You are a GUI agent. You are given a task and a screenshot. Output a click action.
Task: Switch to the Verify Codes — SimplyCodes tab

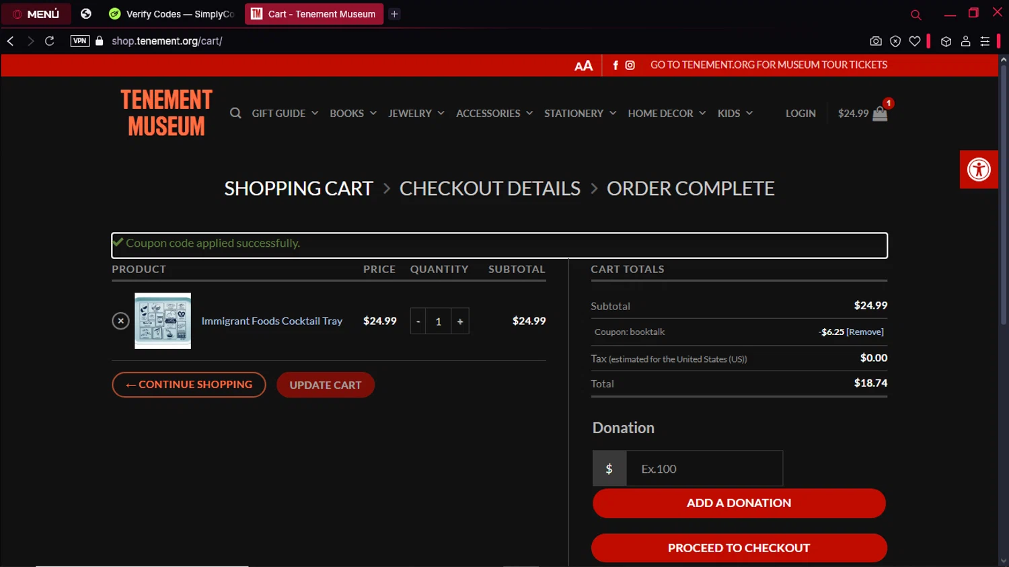[x=172, y=14]
